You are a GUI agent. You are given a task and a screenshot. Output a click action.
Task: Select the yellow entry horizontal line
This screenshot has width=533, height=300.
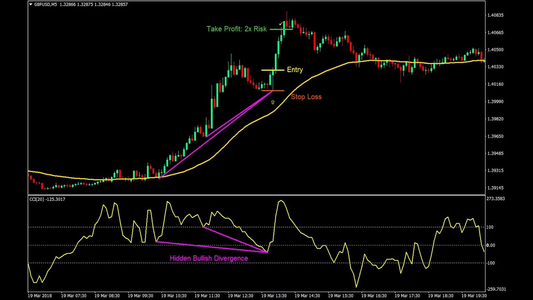point(273,70)
